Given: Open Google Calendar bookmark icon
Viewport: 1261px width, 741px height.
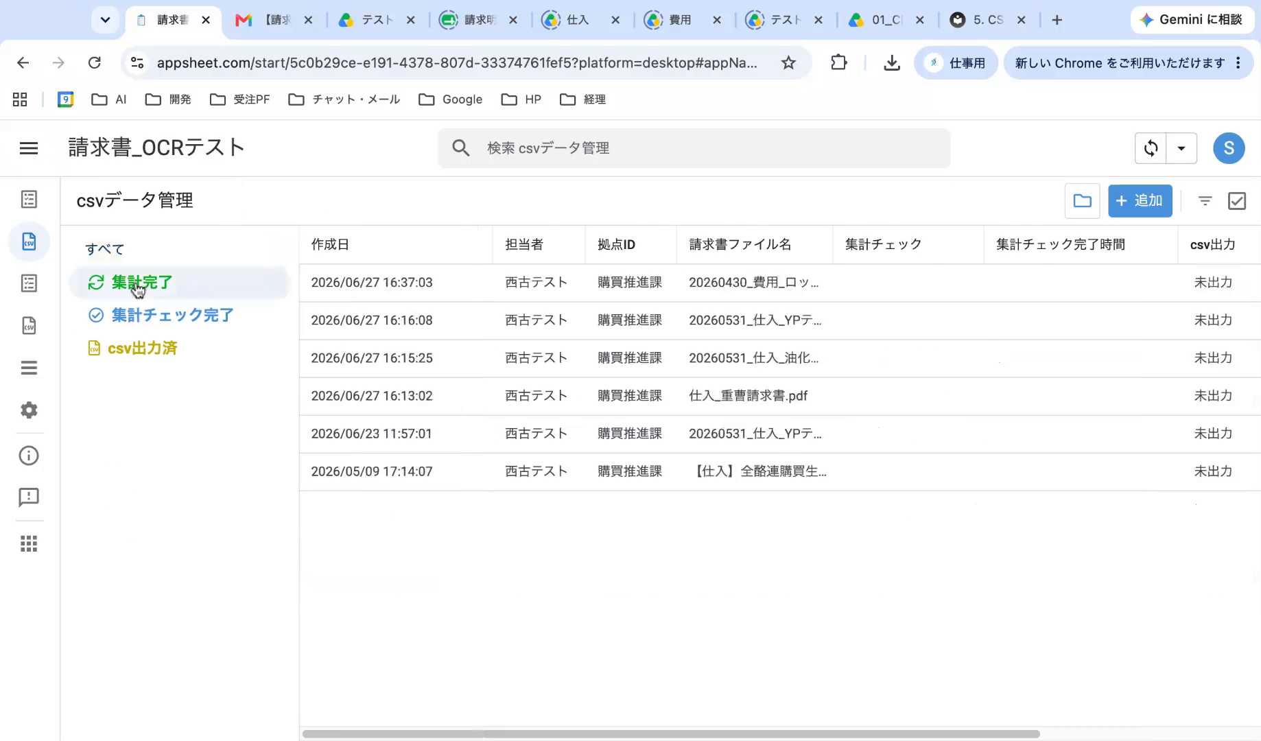Looking at the screenshot, I should coord(65,99).
